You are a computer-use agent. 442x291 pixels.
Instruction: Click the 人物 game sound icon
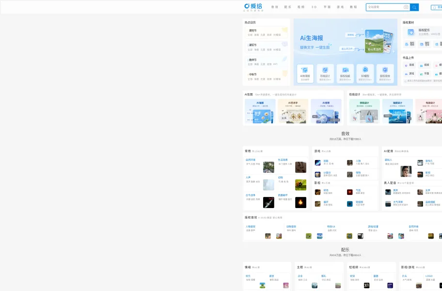(350, 162)
